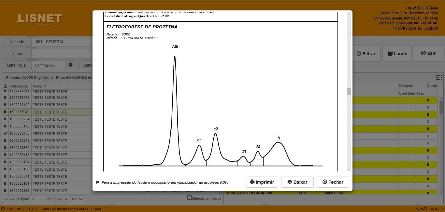This screenshot has height=212, width=445.
Task: Click the Sair exit button
Action: click(428, 53)
